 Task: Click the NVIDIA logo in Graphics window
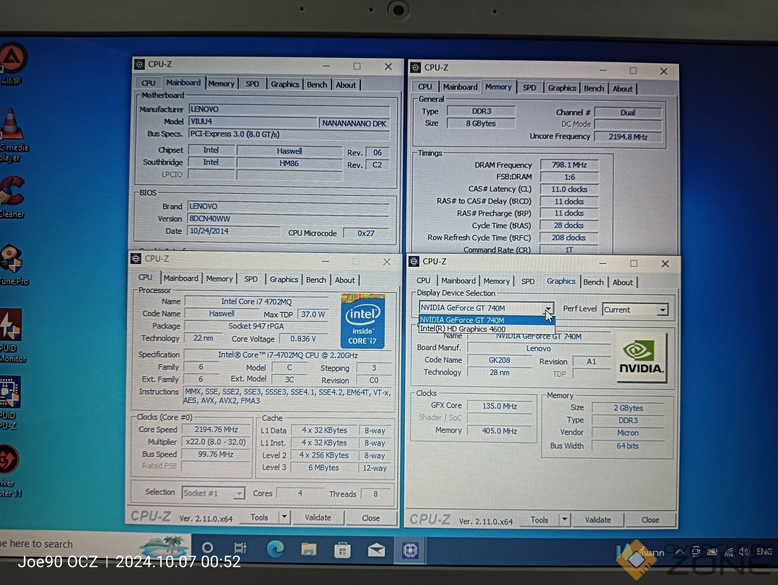click(x=641, y=357)
